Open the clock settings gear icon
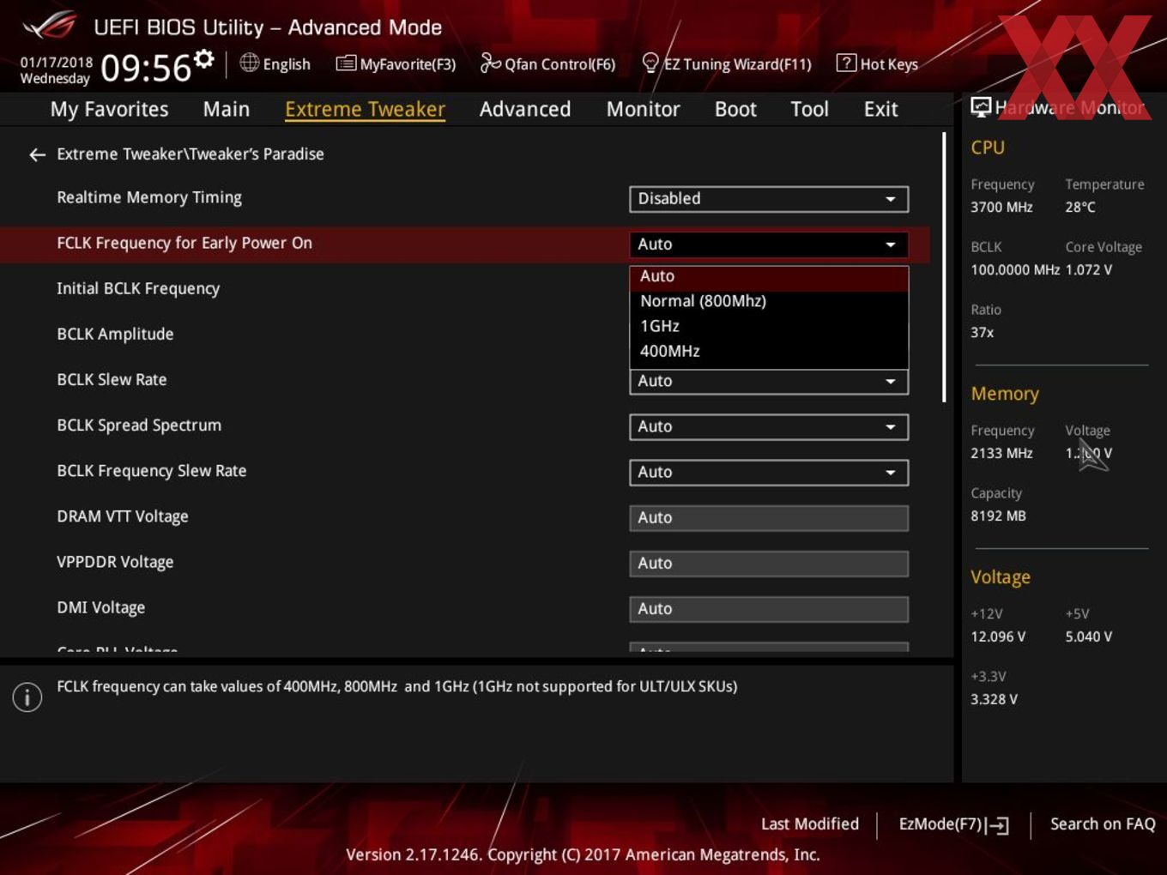Viewport: 1167px width, 875px height. pos(204,59)
